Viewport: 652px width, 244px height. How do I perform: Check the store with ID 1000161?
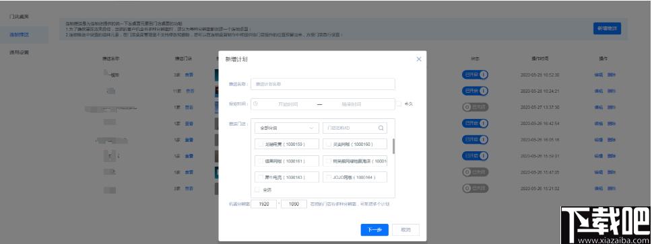pos(261,161)
